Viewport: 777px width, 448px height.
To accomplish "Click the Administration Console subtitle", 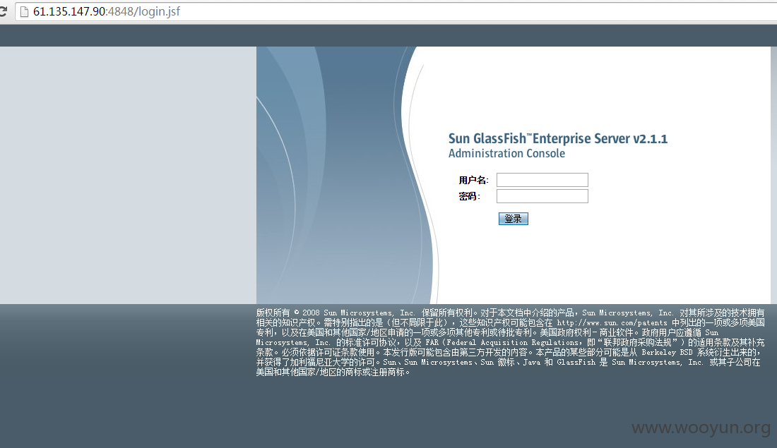I will click(x=506, y=154).
